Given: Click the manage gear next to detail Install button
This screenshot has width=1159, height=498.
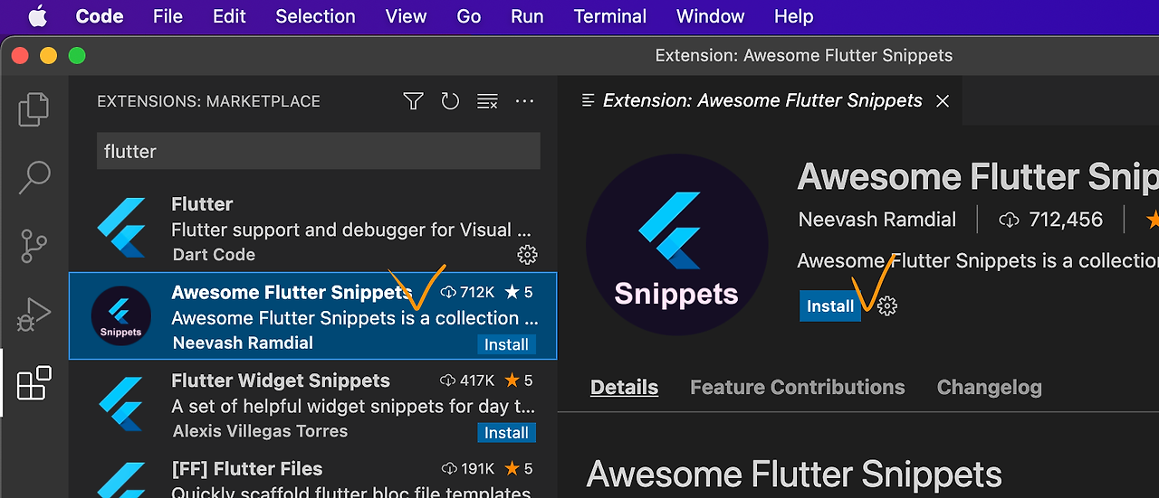Looking at the screenshot, I should coord(887,305).
